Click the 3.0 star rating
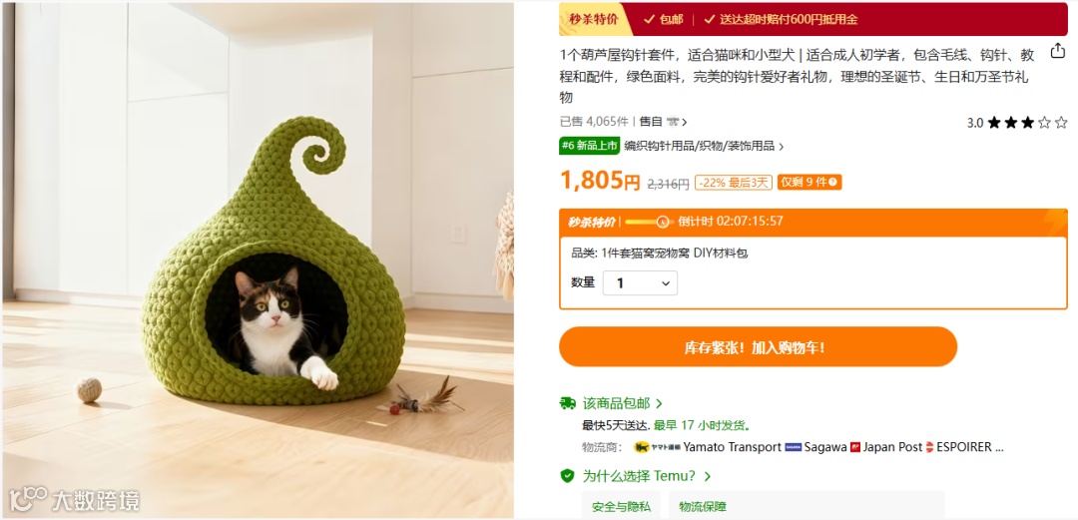Image resolution: width=1078 pixels, height=520 pixels. click(1017, 123)
